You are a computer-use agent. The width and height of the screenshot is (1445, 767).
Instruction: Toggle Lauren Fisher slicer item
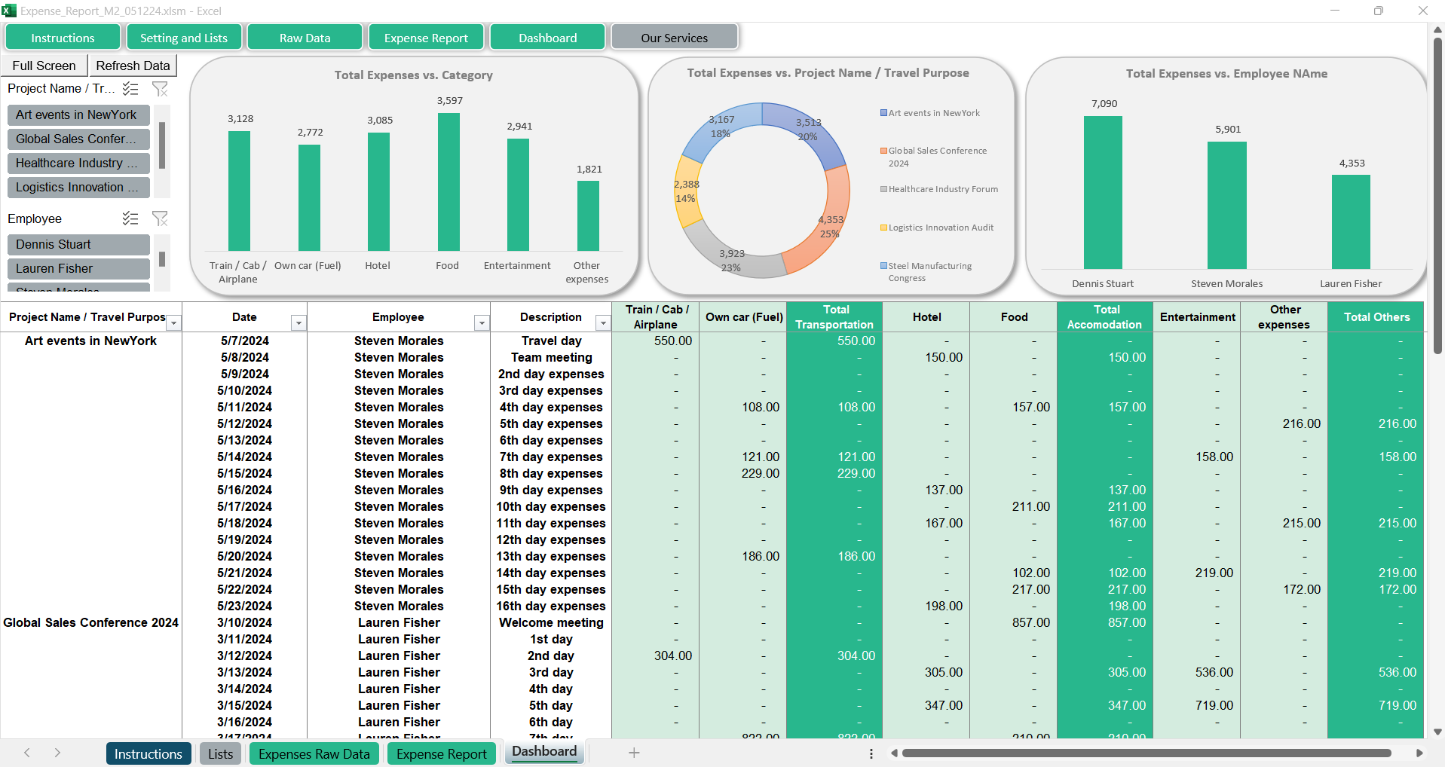[x=78, y=268]
